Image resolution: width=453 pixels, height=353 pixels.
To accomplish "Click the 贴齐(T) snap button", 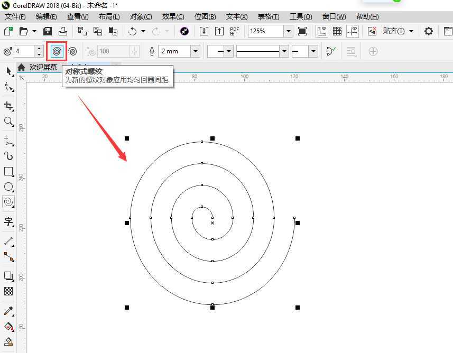I will [394, 31].
